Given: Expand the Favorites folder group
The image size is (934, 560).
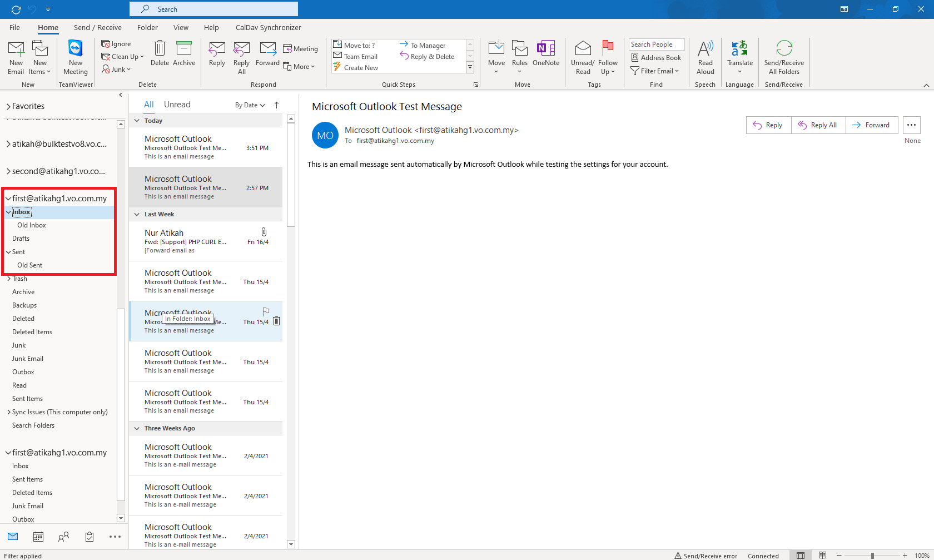Looking at the screenshot, I should pos(8,106).
